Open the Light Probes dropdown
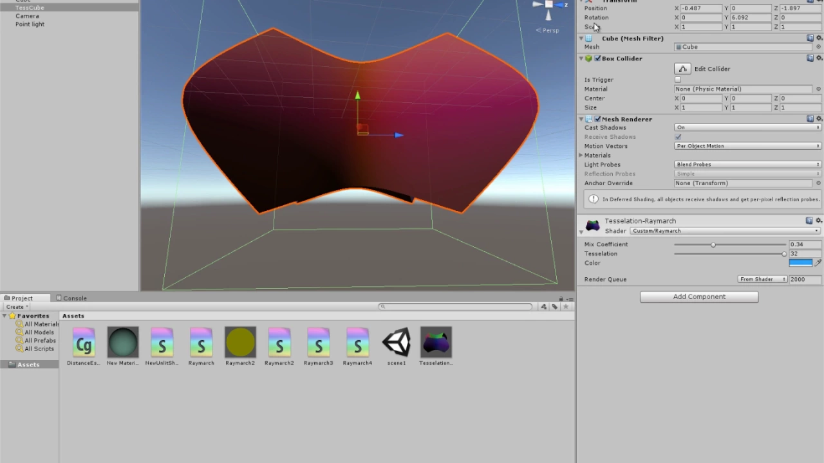 [x=748, y=165]
